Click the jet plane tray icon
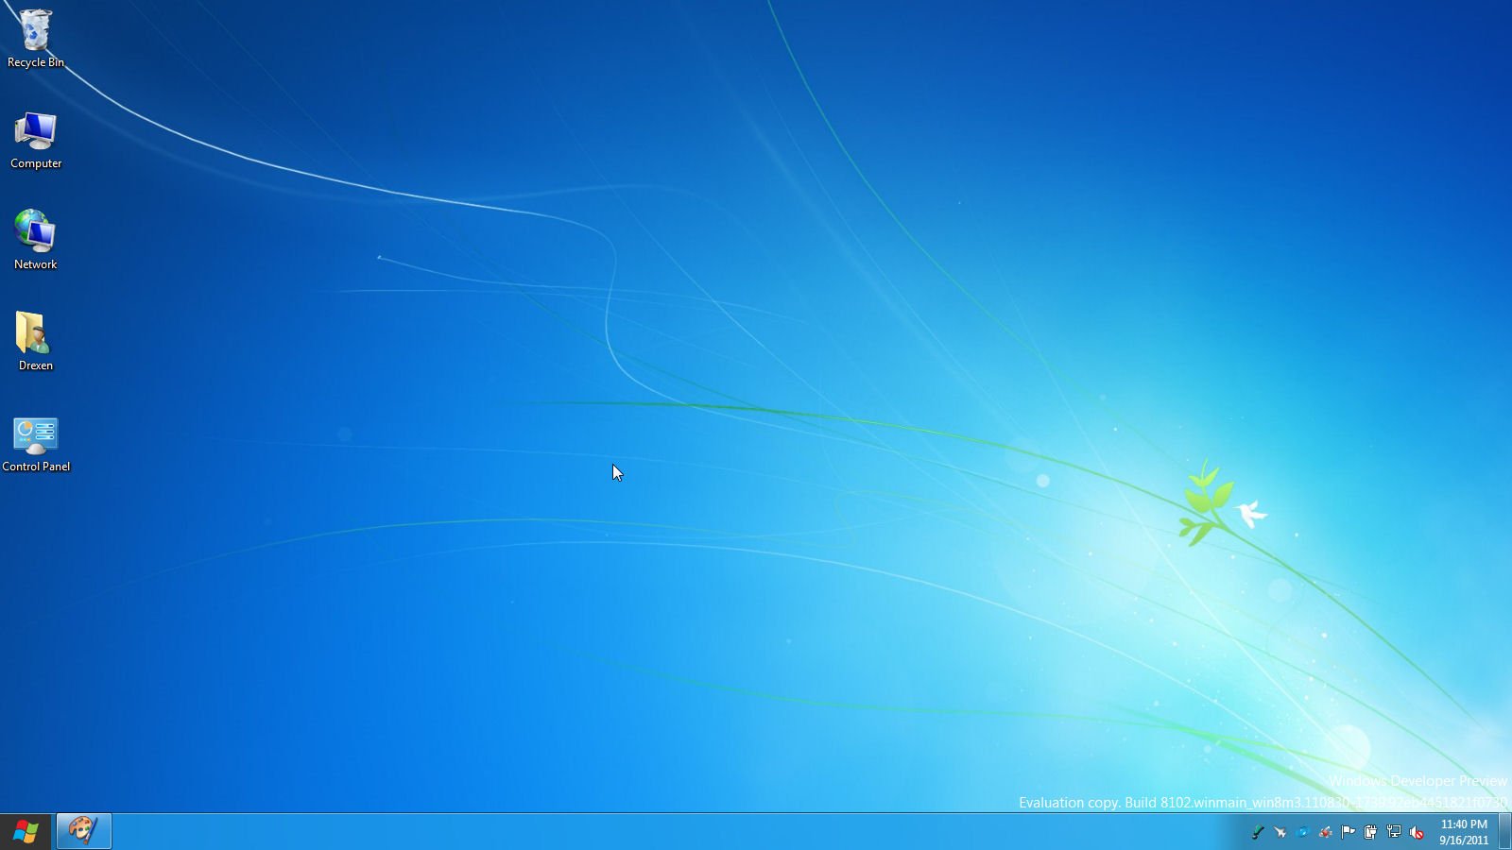This screenshot has width=1512, height=850. (1280, 832)
